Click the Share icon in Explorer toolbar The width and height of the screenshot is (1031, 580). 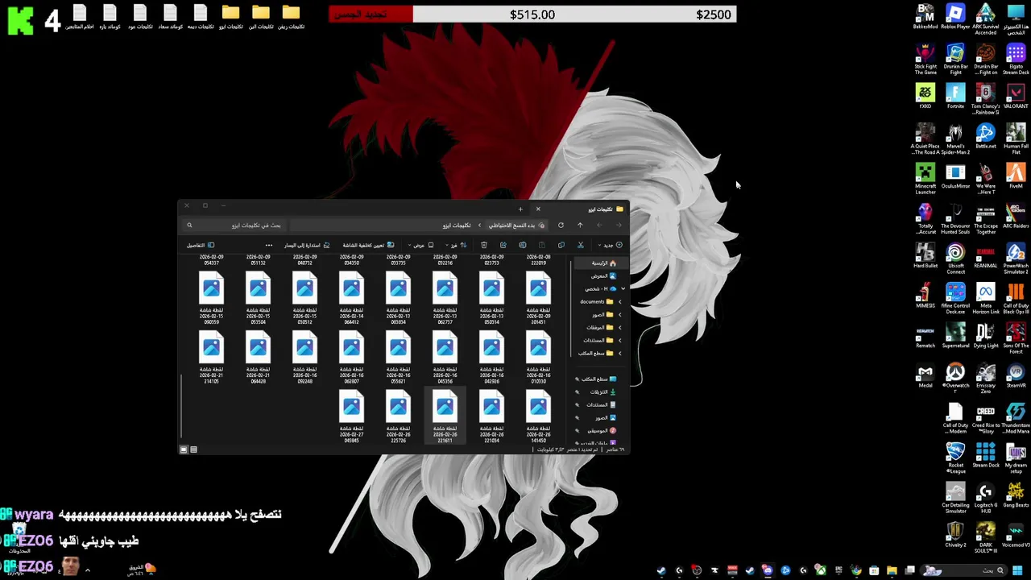(x=503, y=245)
